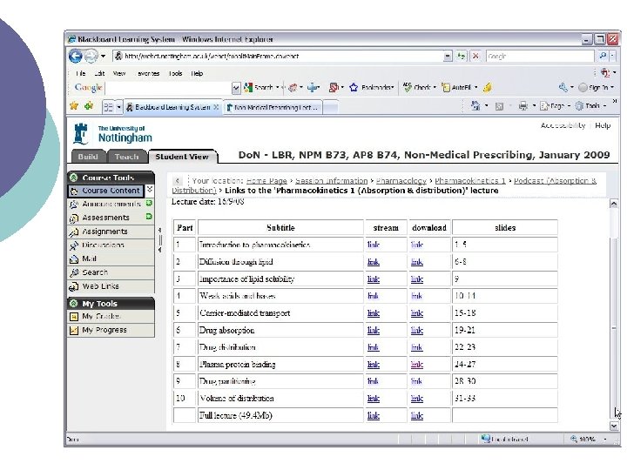Click download link for Drug absorption
627x470 pixels.
coord(416,331)
